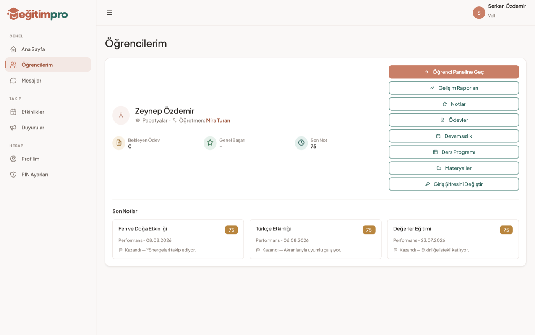Open the Serkan Özdemir user avatar
Image resolution: width=535 pixels, height=335 pixels.
pos(479,13)
